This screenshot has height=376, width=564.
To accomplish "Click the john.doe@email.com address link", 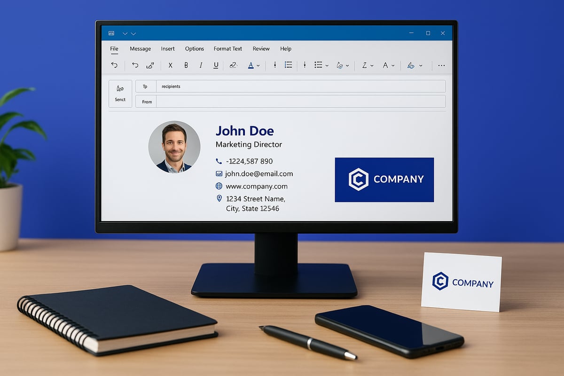I will [x=258, y=174].
